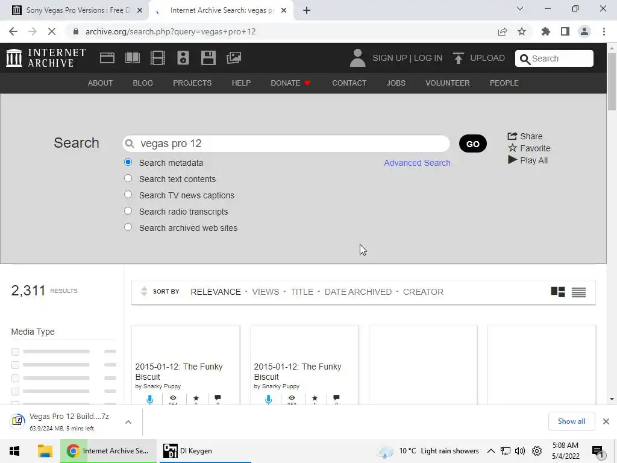Open Chrome profile avatar
The height and width of the screenshot is (463, 617).
coord(584,31)
